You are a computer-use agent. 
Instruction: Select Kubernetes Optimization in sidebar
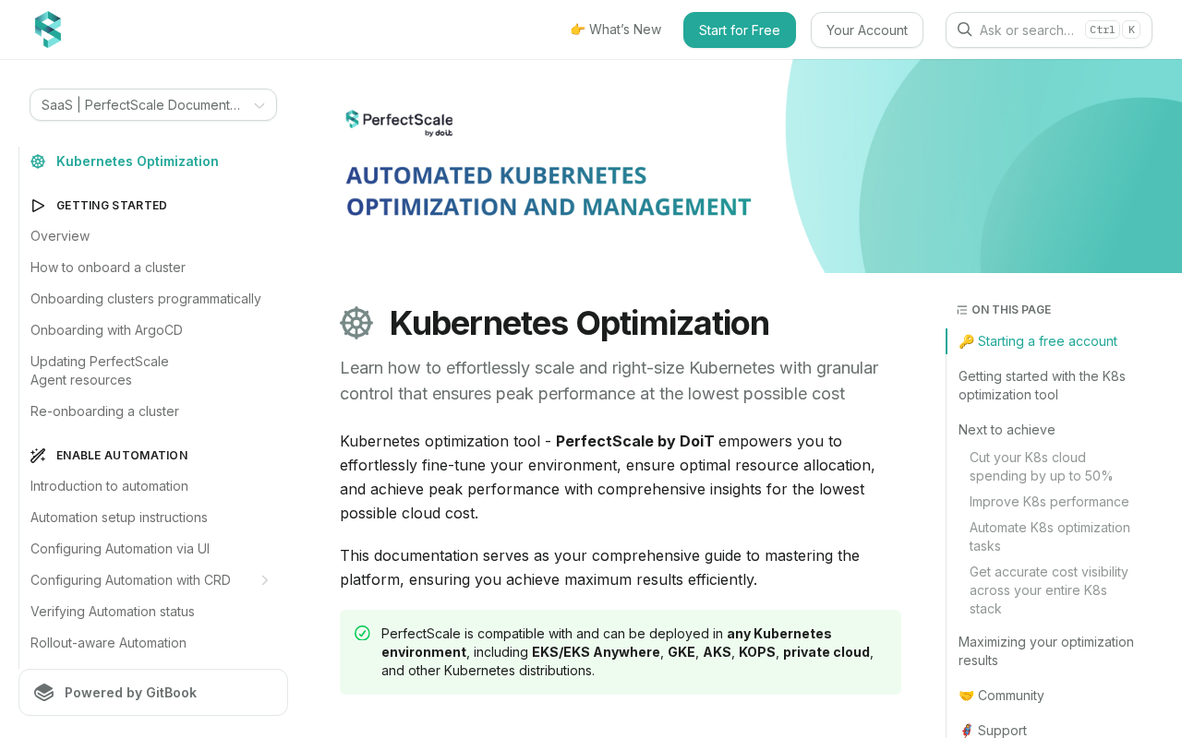coord(138,161)
